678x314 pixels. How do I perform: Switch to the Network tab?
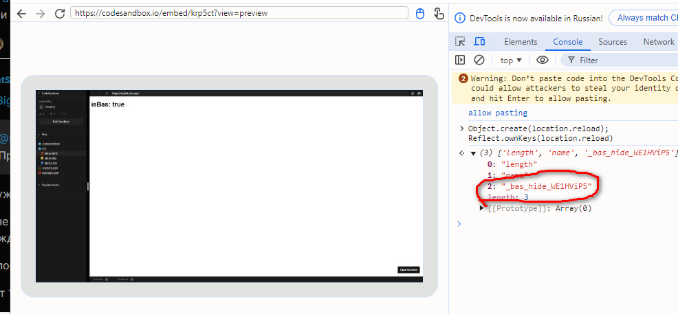point(659,42)
